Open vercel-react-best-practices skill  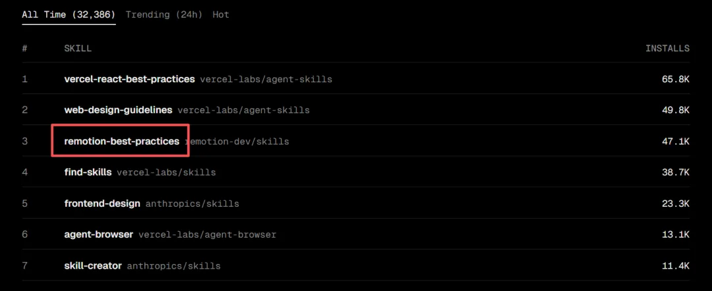tap(129, 79)
